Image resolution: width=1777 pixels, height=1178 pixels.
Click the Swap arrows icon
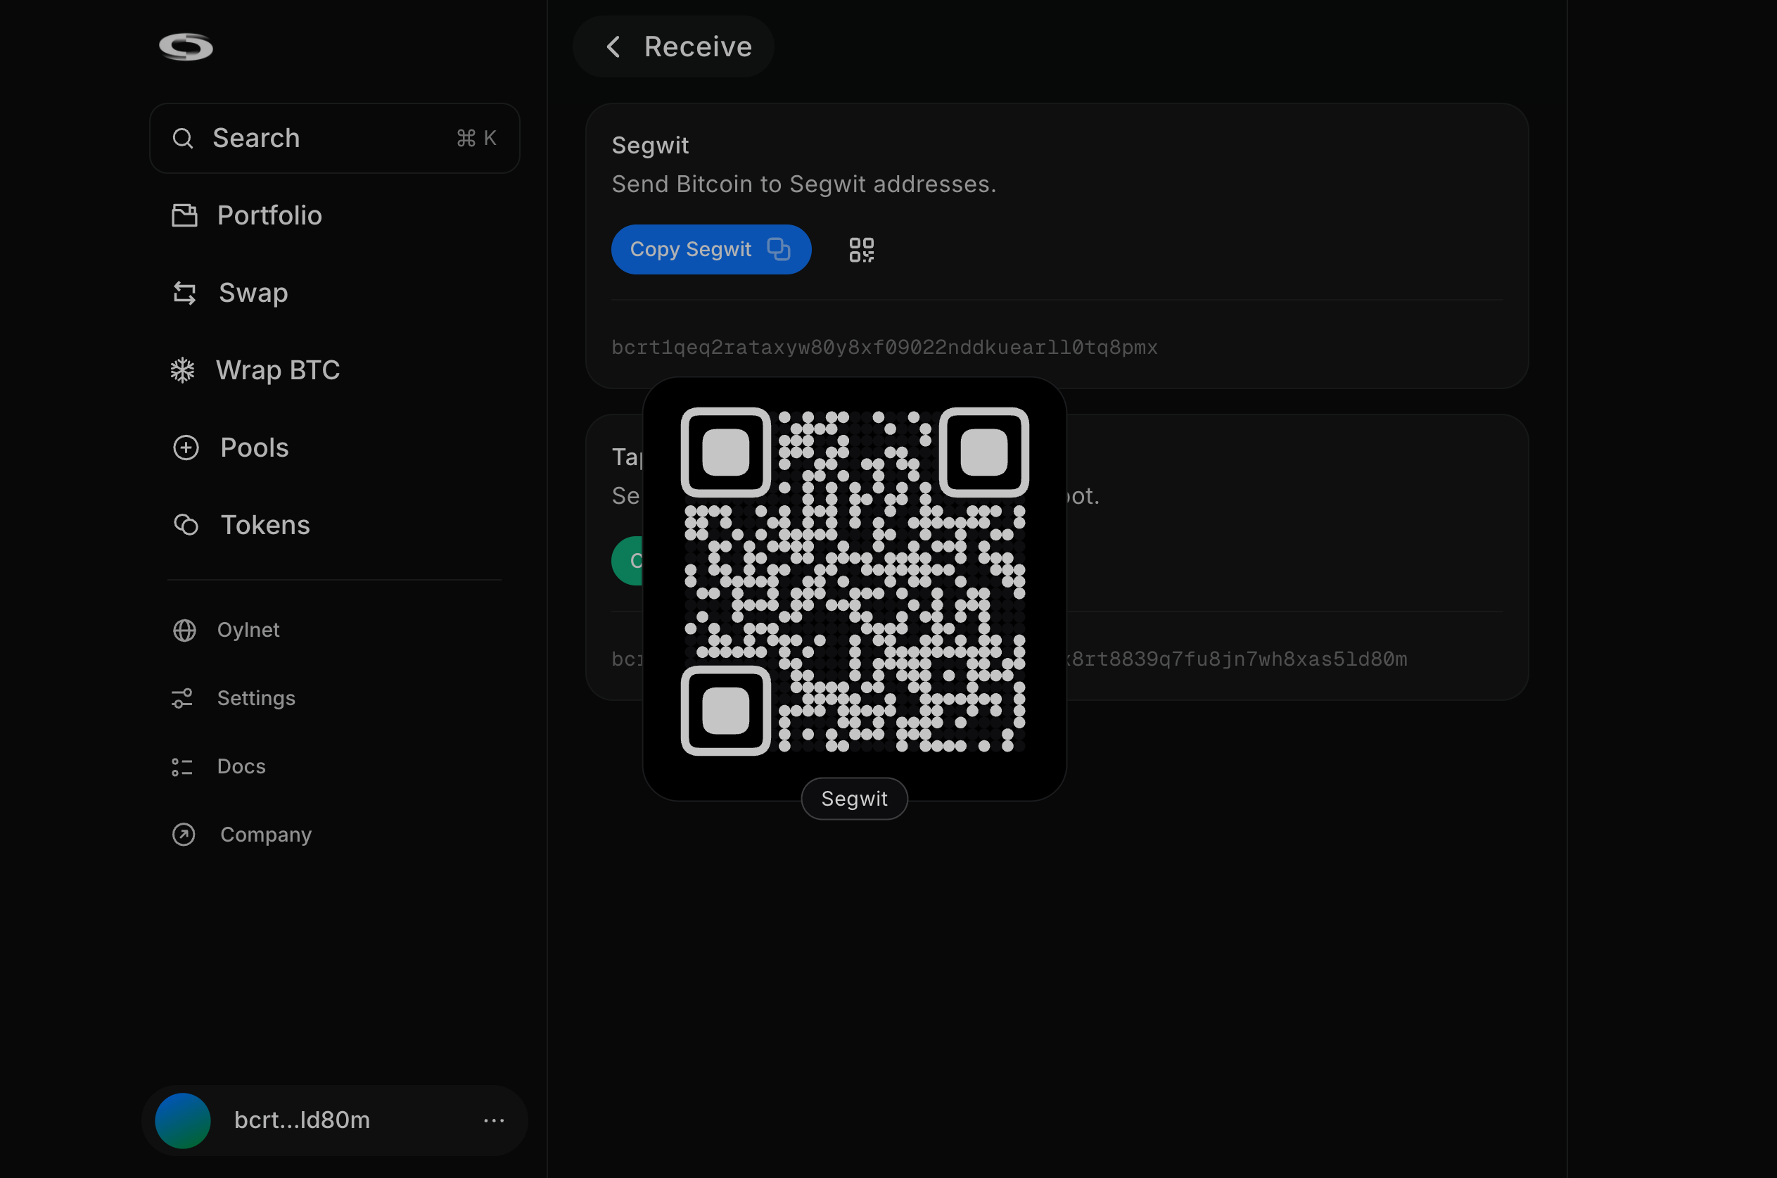point(184,293)
